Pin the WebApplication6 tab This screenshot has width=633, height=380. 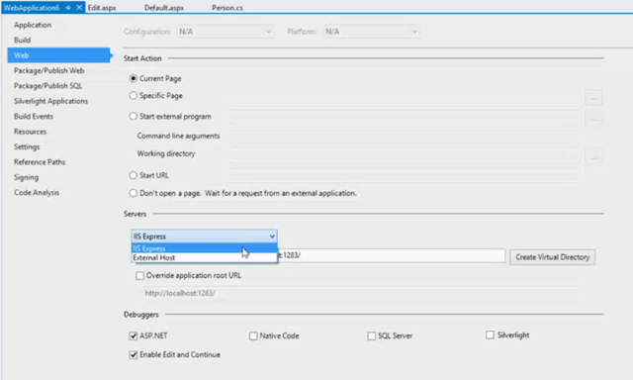[68, 8]
